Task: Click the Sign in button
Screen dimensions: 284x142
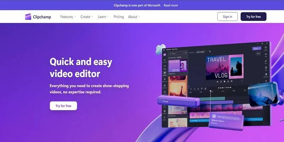Action: click(x=228, y=17)
